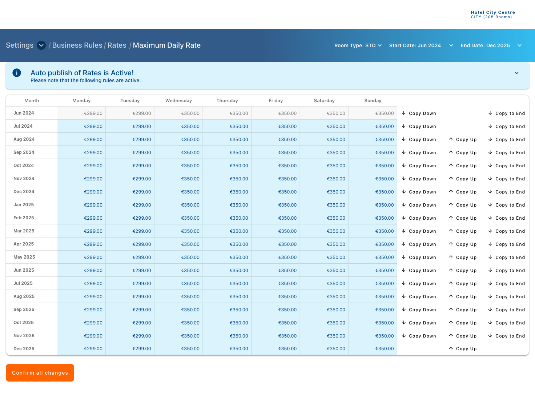Click Copy Down for Aug 2025
The image size is (535, 419).
(x=419, y=297)
